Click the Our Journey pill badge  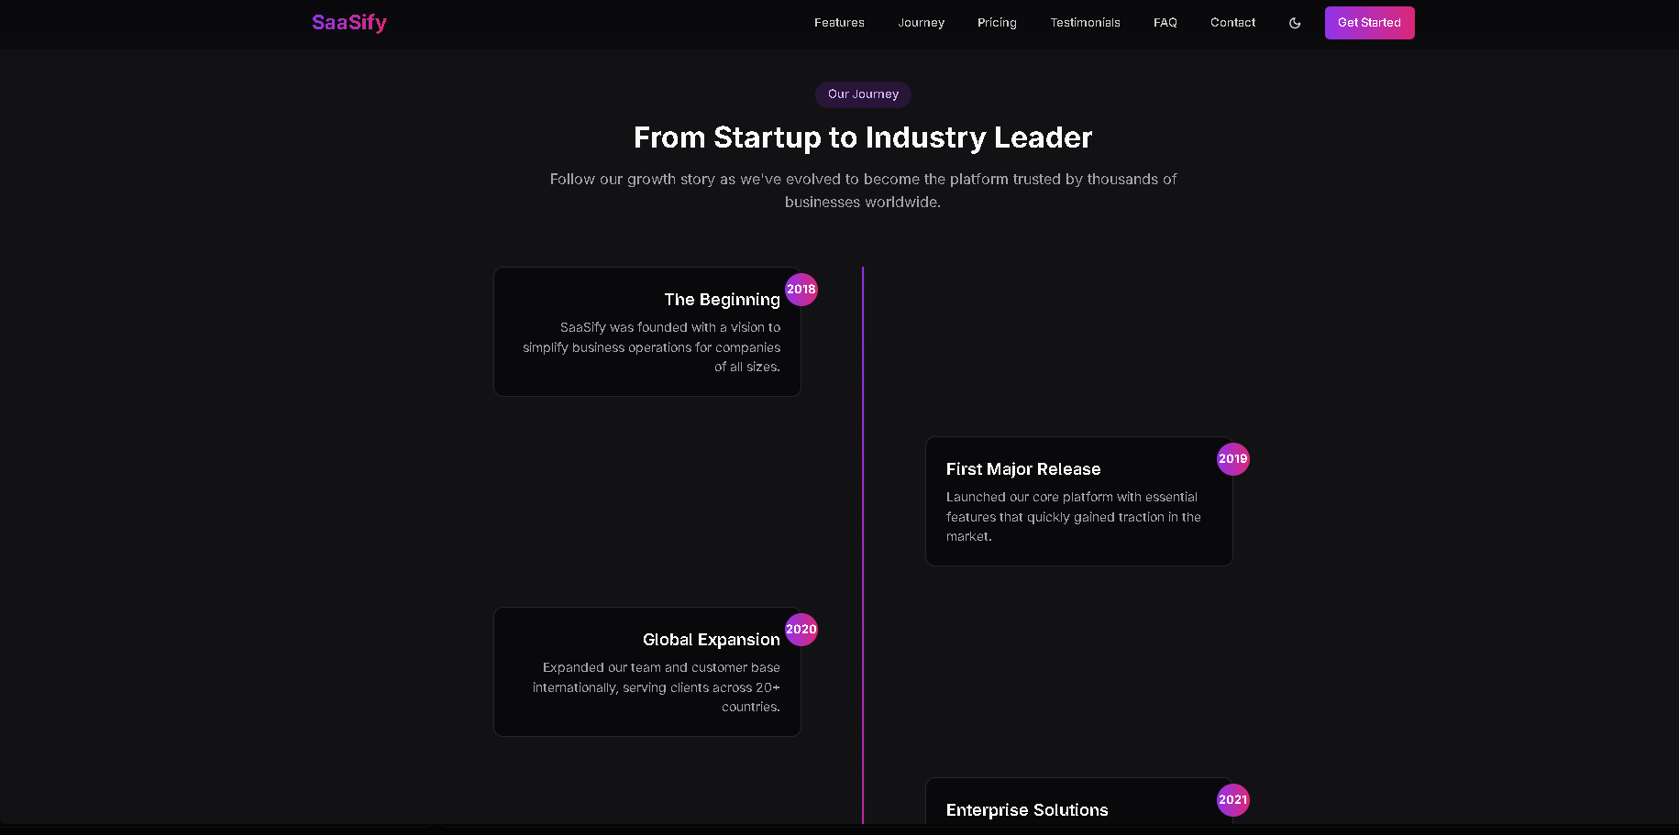coord(862,93)
